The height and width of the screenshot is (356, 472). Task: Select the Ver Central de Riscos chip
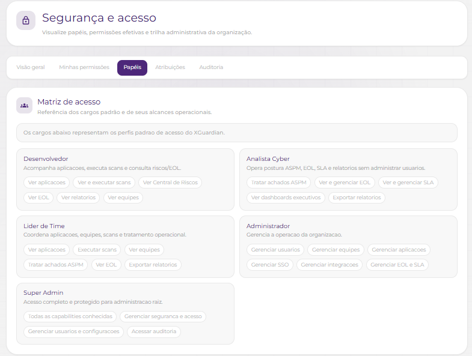(170, 183)
